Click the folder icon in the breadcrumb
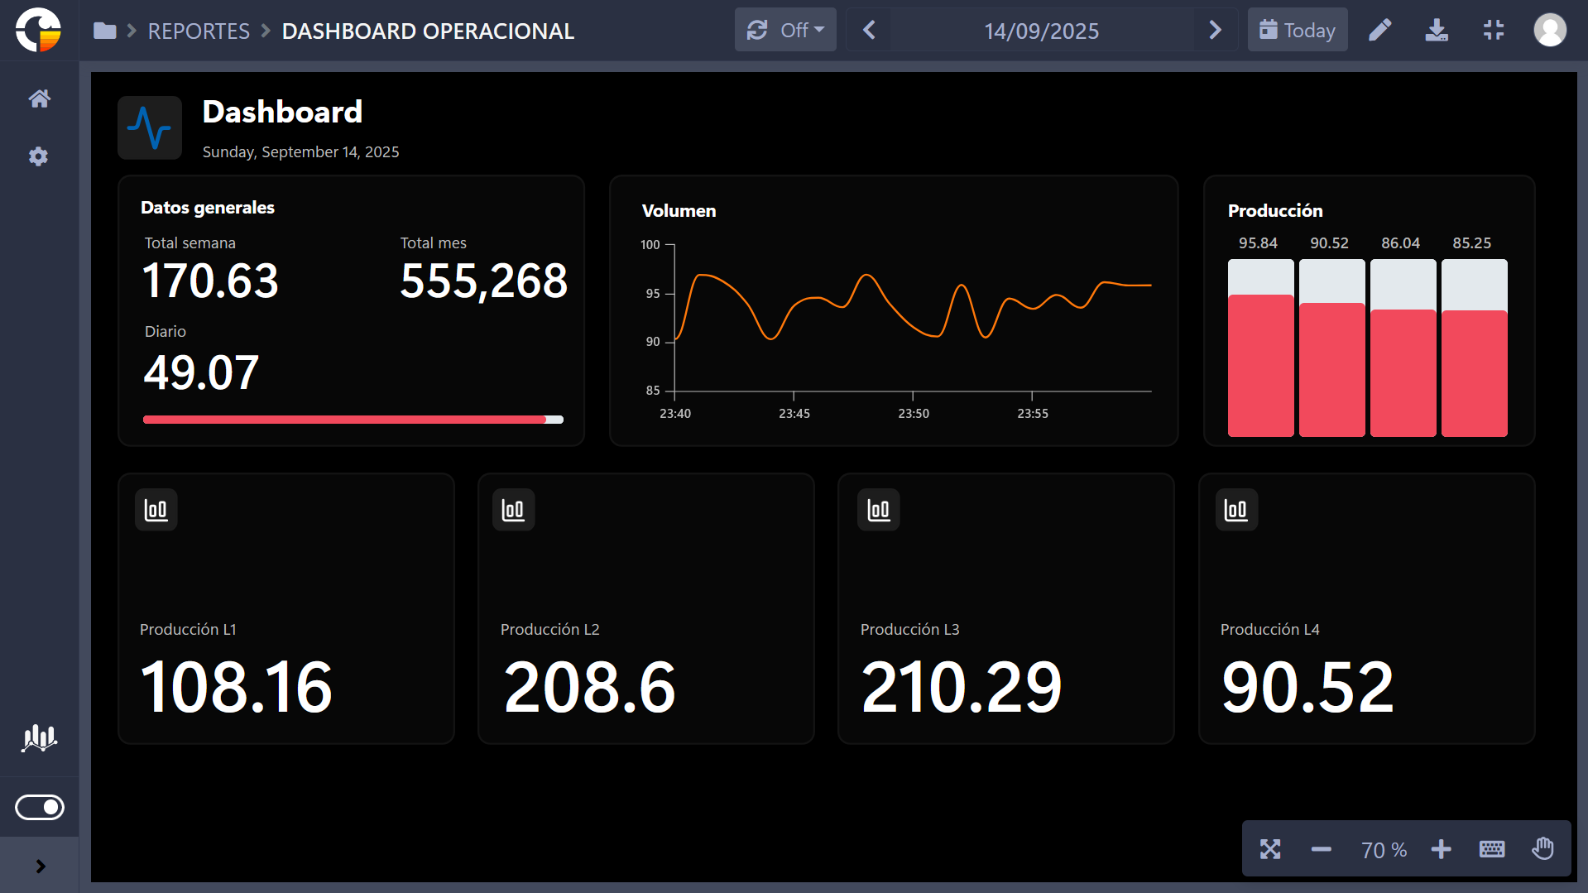 [105, 31]
